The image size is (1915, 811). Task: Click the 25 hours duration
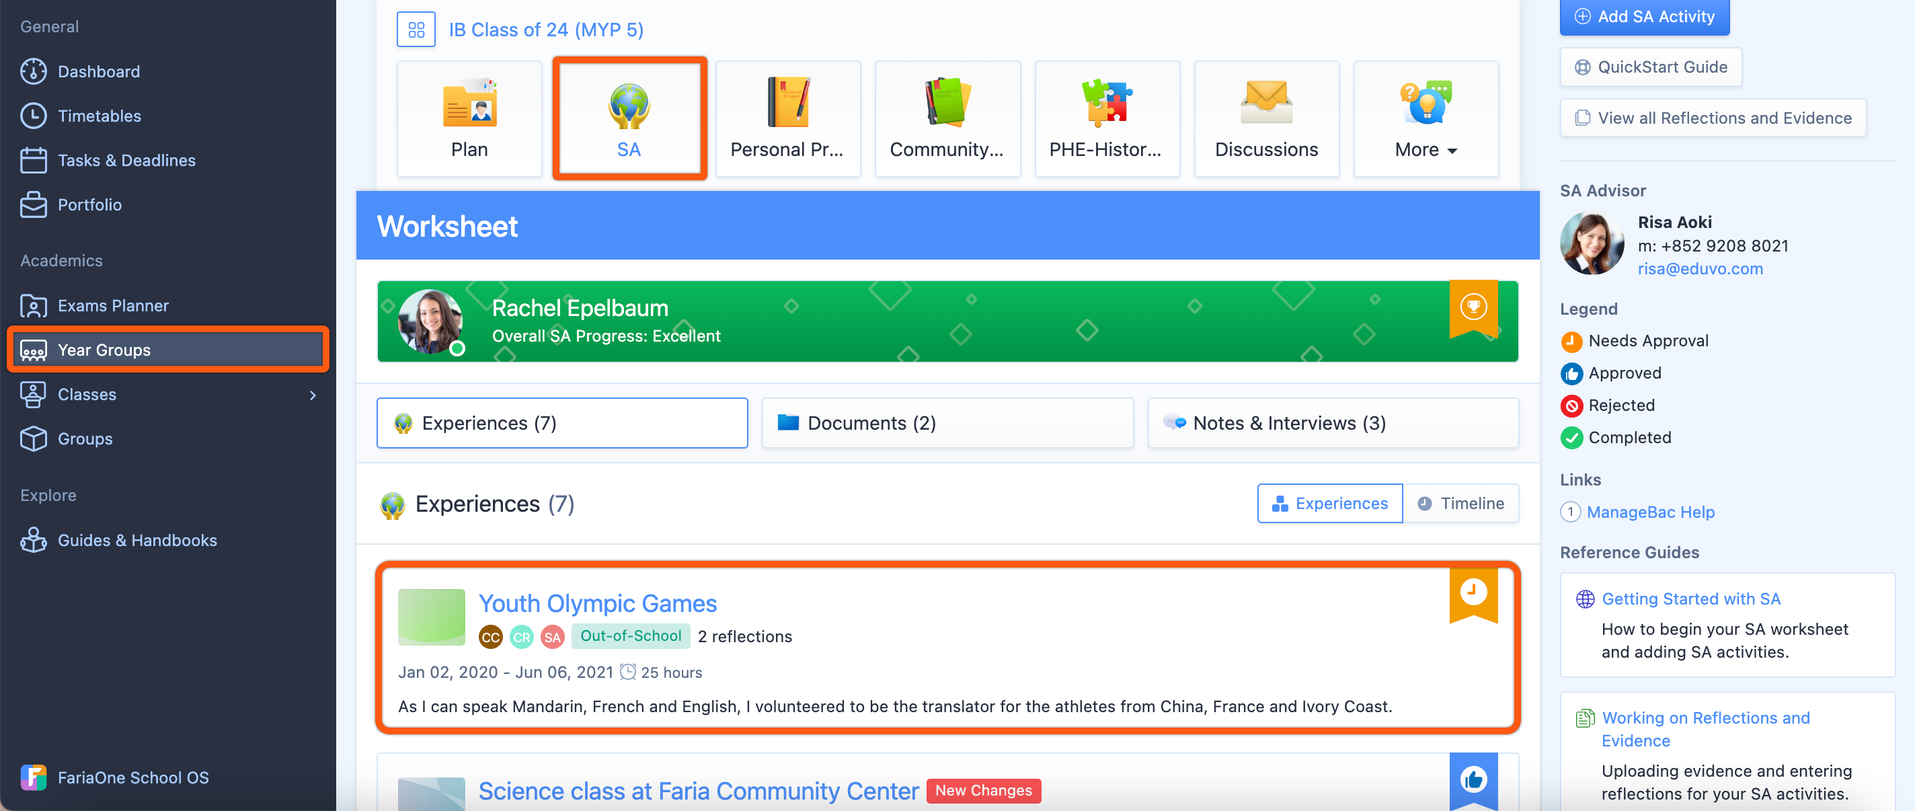671,672
